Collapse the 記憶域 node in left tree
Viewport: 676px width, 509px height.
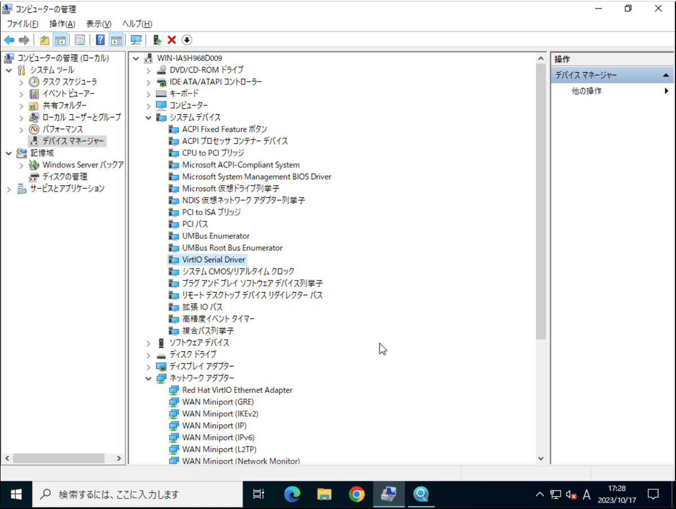[9, 153]
